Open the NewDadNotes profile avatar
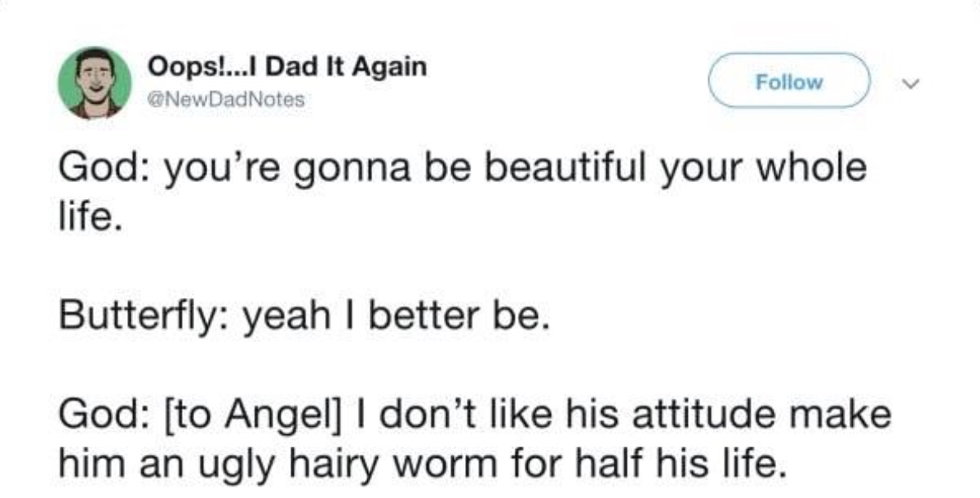The height and width of the screenshot is (498, 980). coord(94,82)
